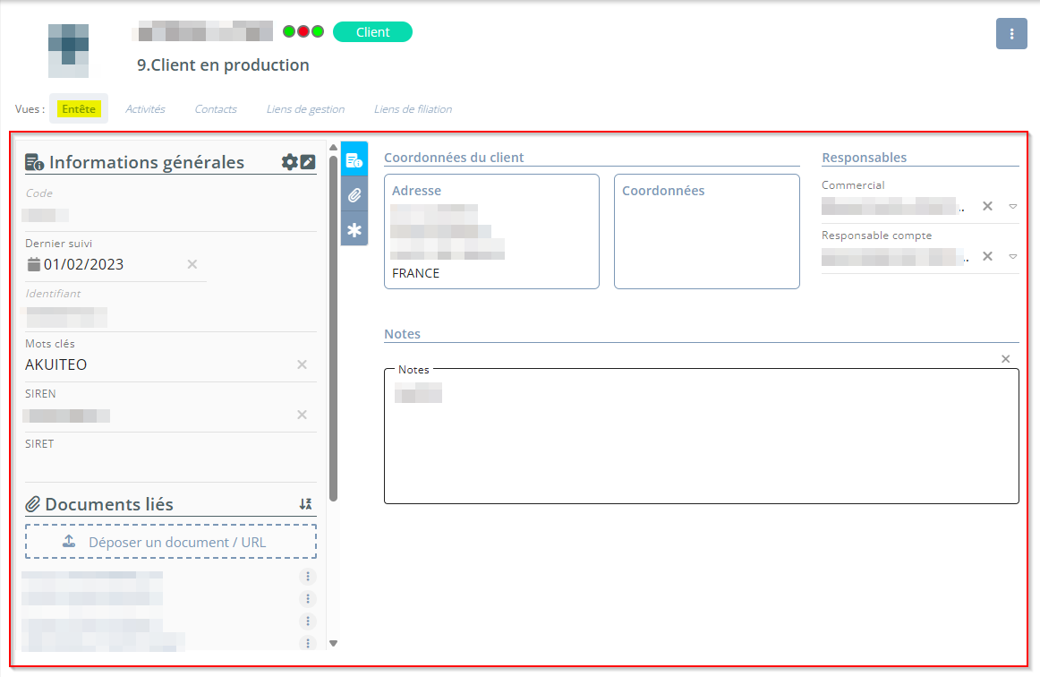1040x677 pixels.
Task: Clear the SIREN field value
Action: (302, 415)
